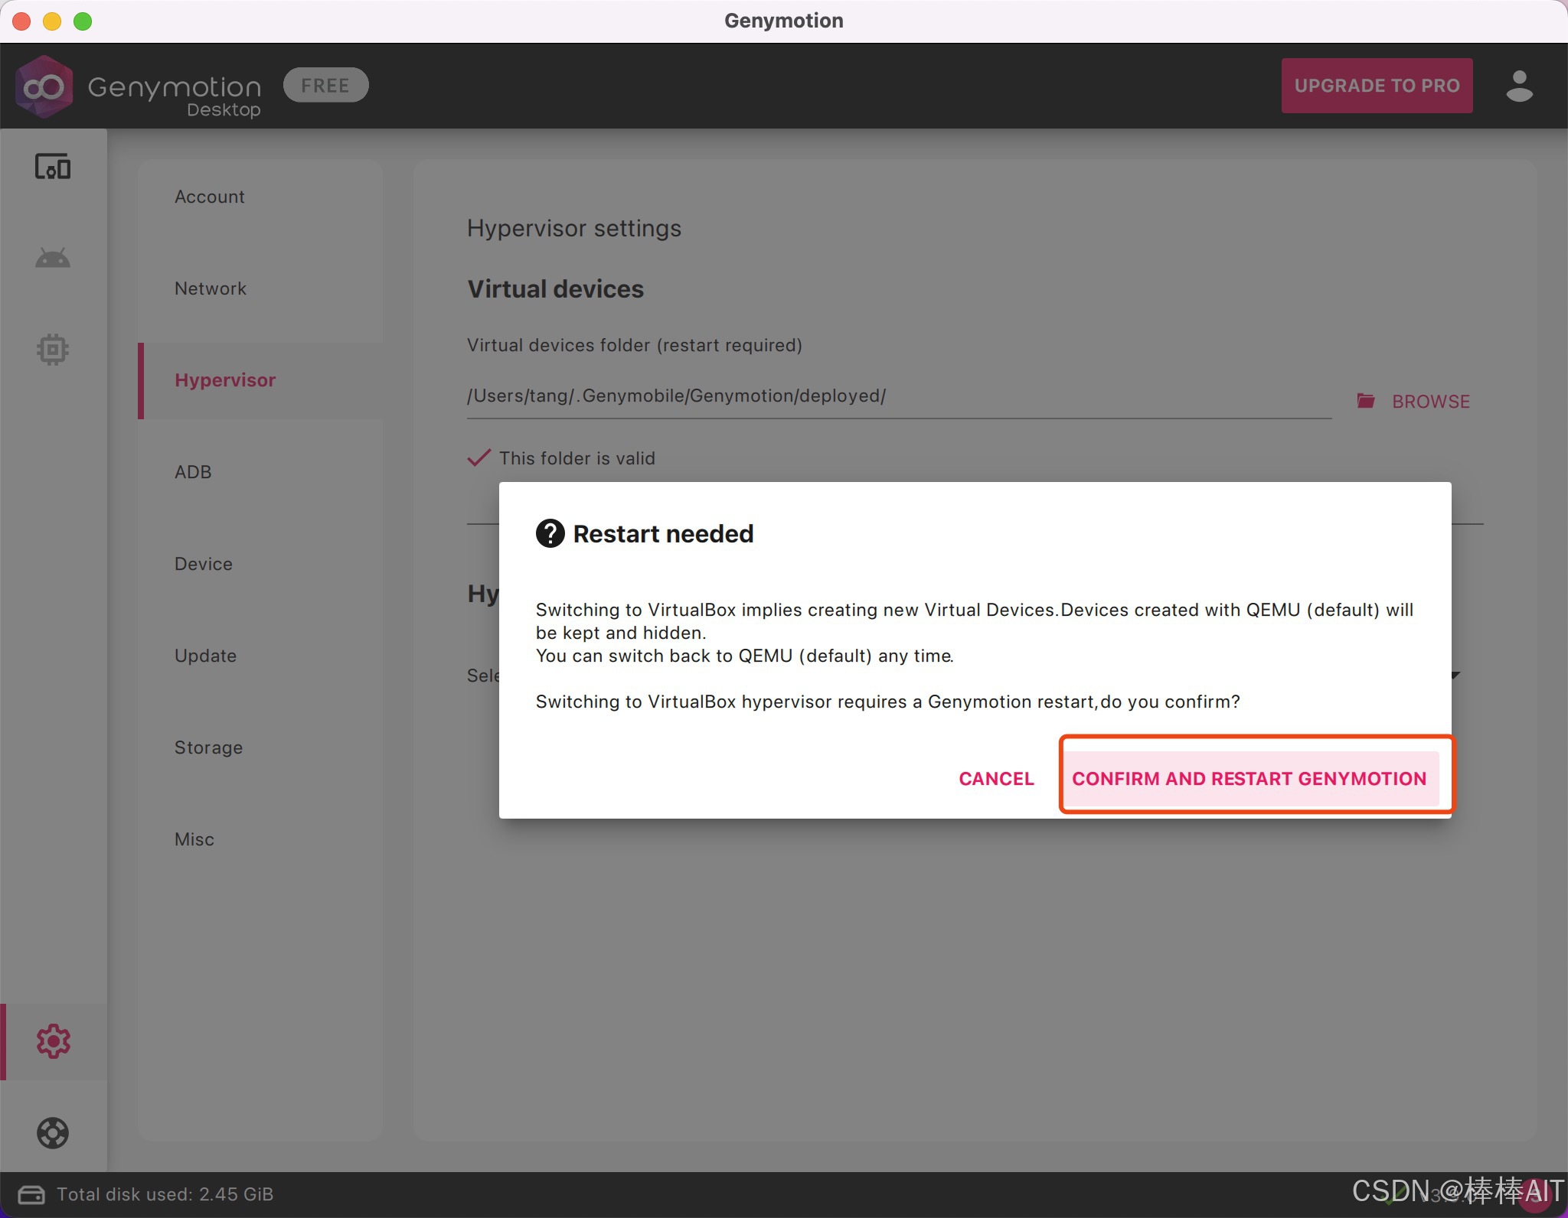
Task: Open chip processor icon in sidebar
Action: (53, 350)
